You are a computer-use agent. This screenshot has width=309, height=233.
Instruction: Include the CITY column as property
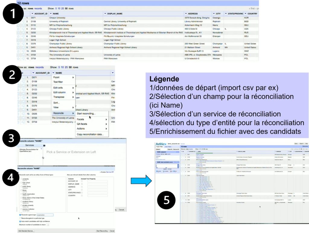(82, 190)
